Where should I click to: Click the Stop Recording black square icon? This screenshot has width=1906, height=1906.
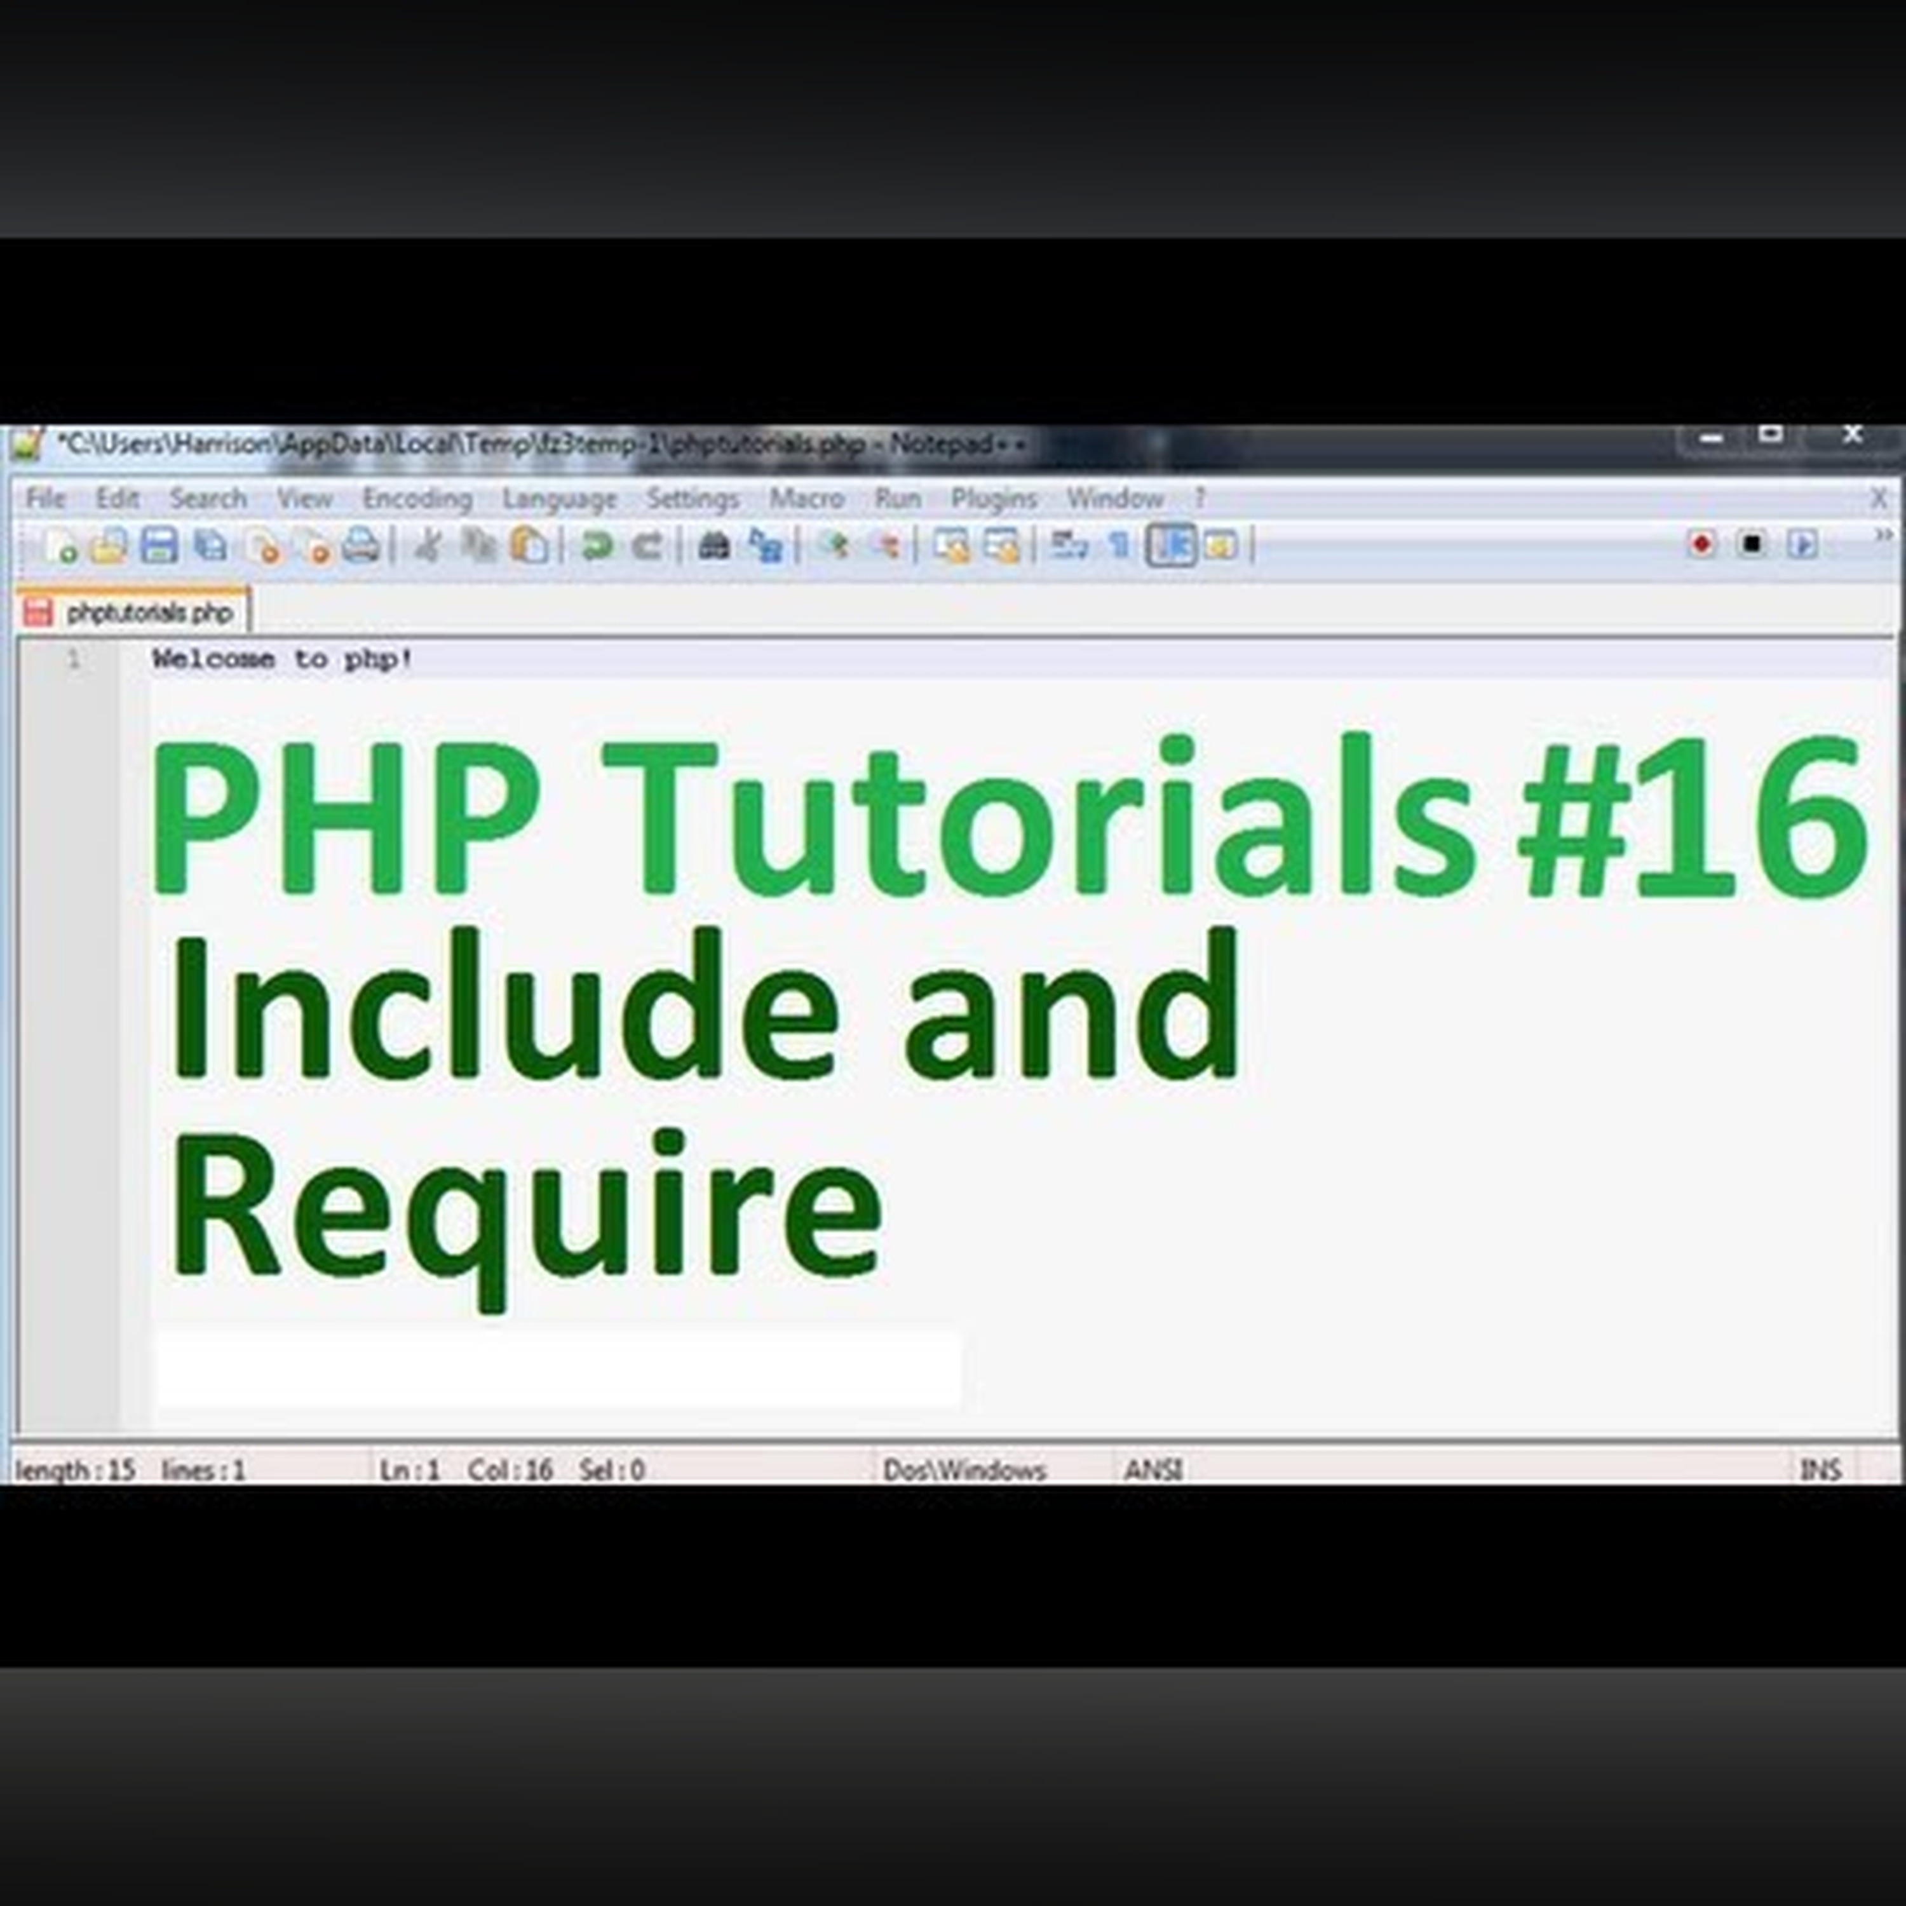(x=1752, y=544)
